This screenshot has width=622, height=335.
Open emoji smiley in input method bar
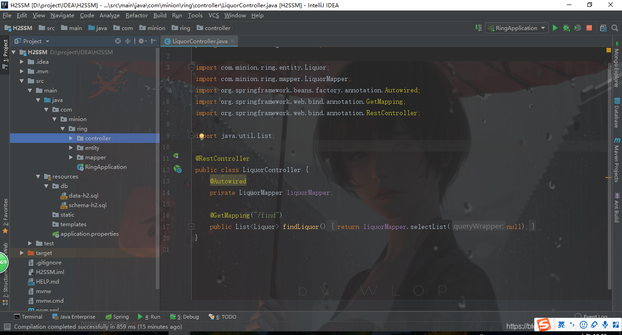click(x=584, y=325)
